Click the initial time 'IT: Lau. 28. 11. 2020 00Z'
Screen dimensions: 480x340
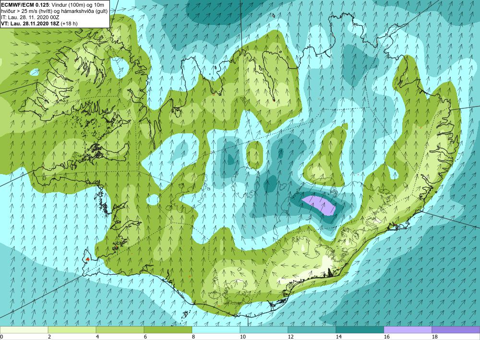click(x=30, y=17)
